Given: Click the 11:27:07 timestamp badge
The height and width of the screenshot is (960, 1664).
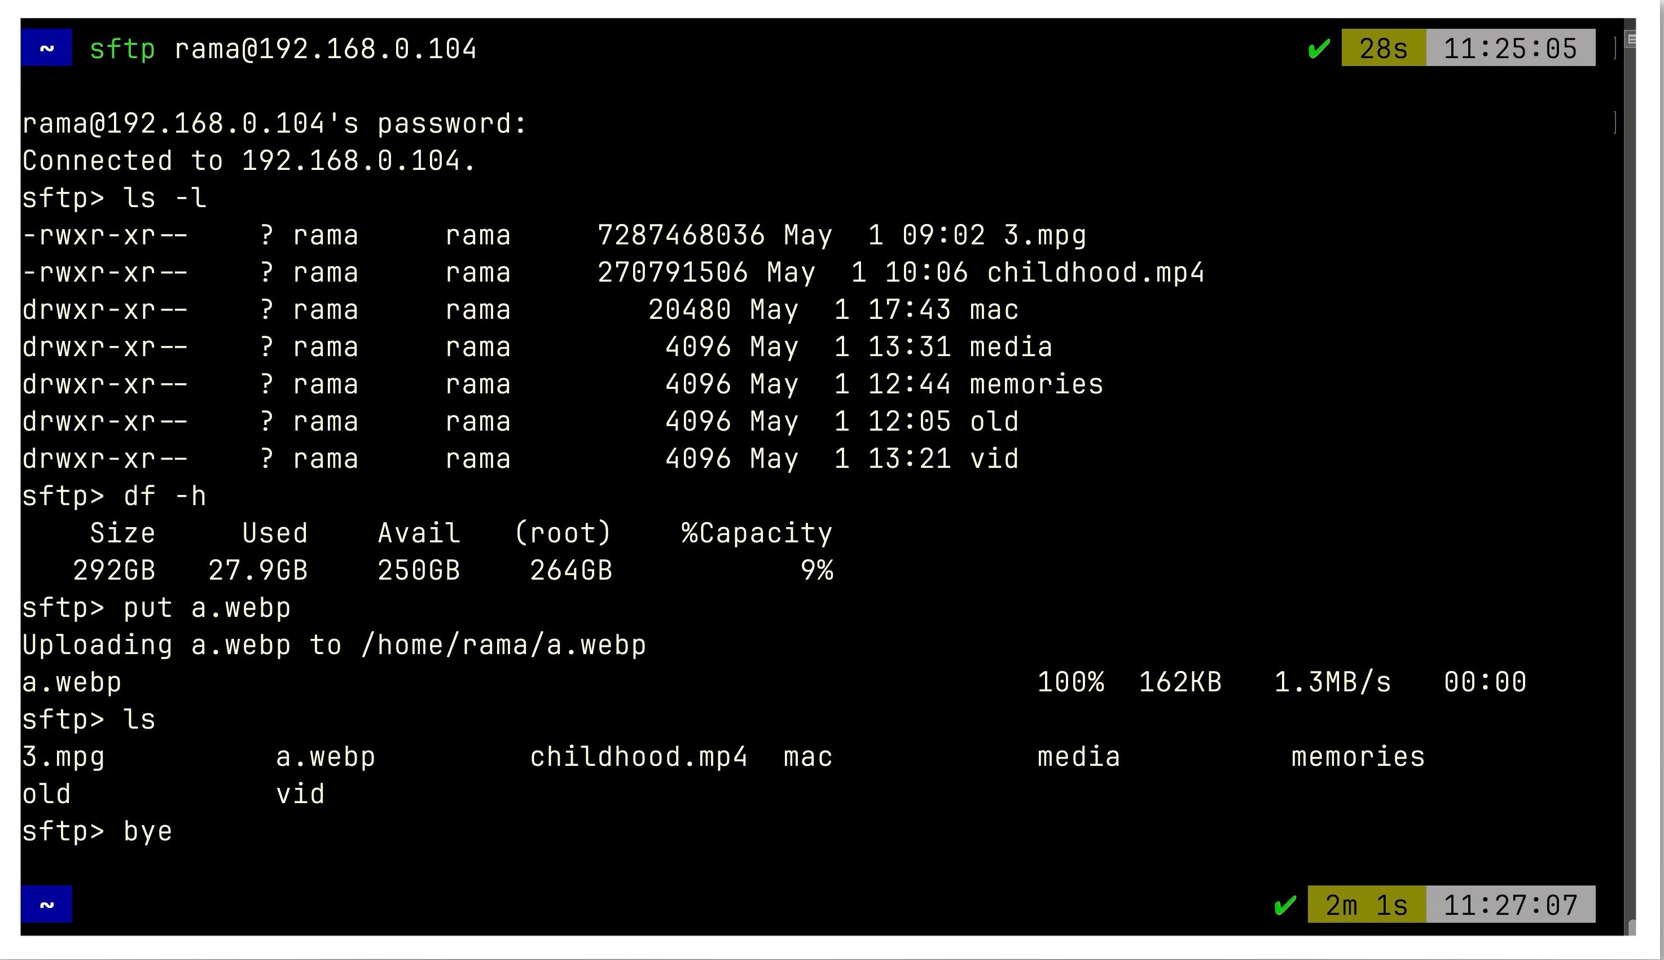Looking at the screenshot, I should (x=1510, y=905).
